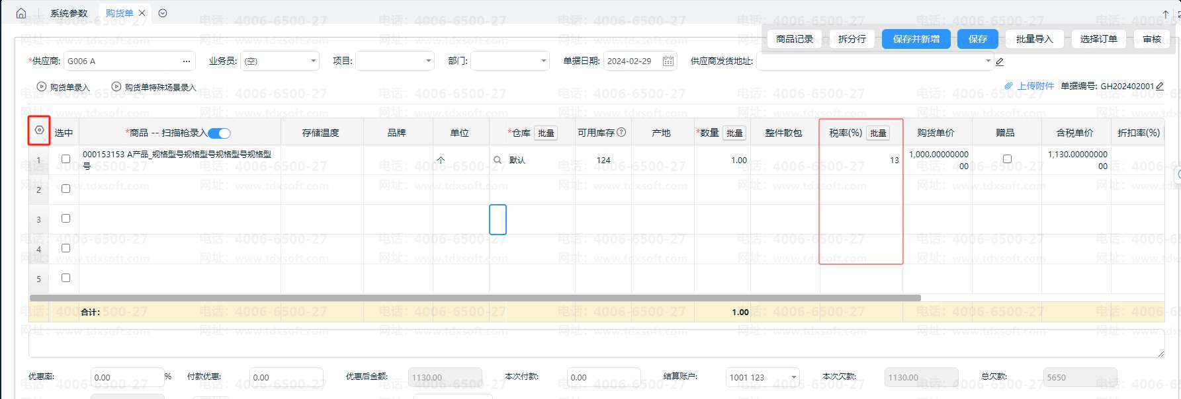Click 批量 button in the 仓库 column header

[546, 133]
